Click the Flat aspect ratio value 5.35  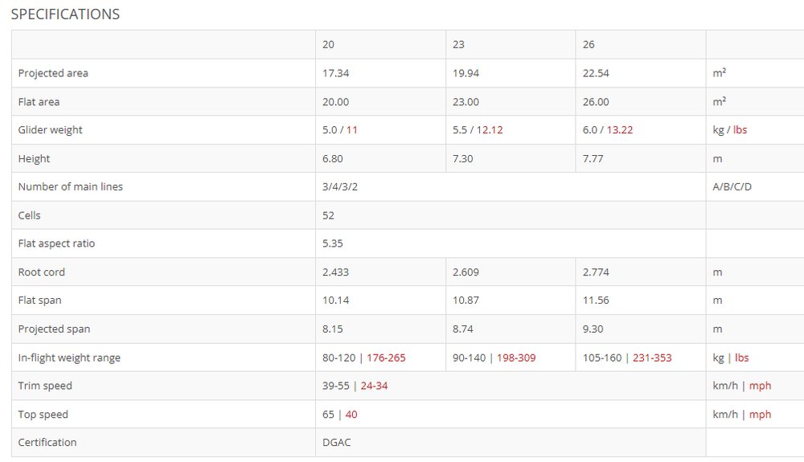[x=333, y=243]
